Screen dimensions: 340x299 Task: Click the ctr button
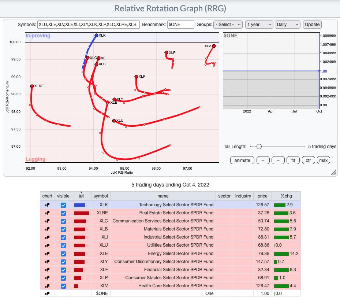click(308, 160)
